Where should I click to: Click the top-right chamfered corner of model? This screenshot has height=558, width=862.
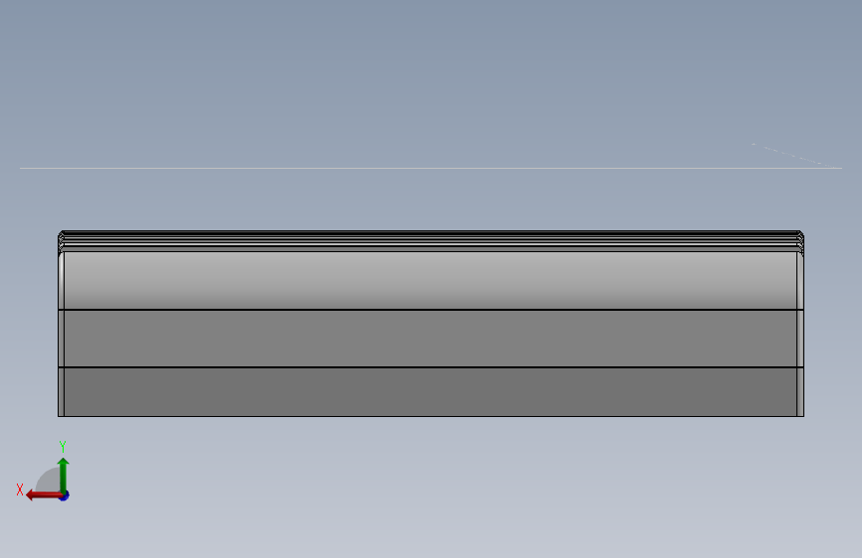(x=801, y=234)
